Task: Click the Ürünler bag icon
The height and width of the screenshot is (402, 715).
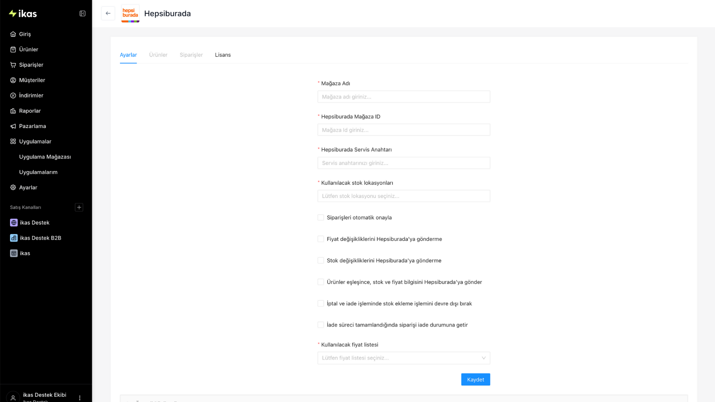Action: (x=13, y=50)
